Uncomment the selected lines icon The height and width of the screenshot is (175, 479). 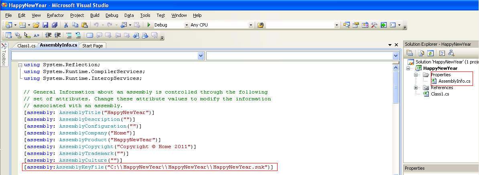click(x=78, y=35)
